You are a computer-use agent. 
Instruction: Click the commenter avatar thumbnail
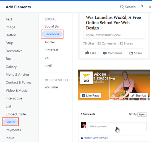coord(83,125)
